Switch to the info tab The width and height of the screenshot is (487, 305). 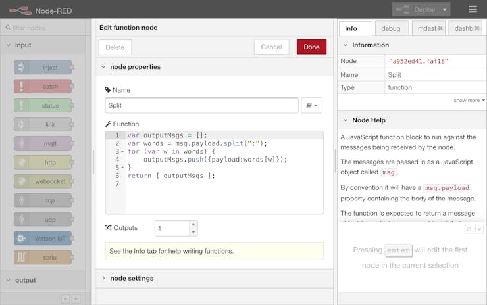point(355,28)
